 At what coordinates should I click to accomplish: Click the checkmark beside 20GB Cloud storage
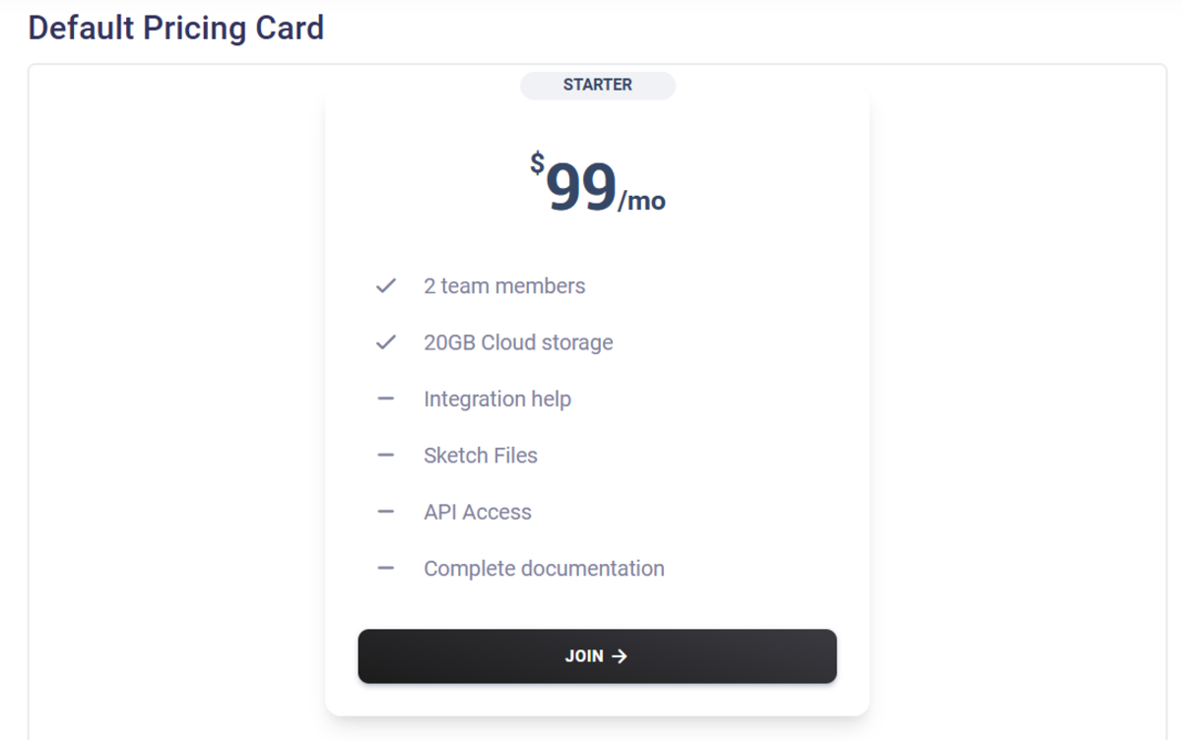(x=384, y=341)
